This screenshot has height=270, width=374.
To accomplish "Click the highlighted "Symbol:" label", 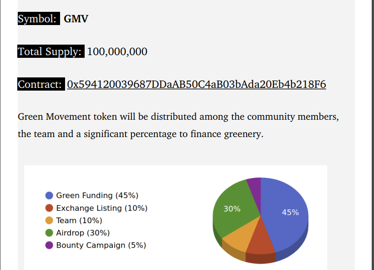I will [x=38, y=19].
